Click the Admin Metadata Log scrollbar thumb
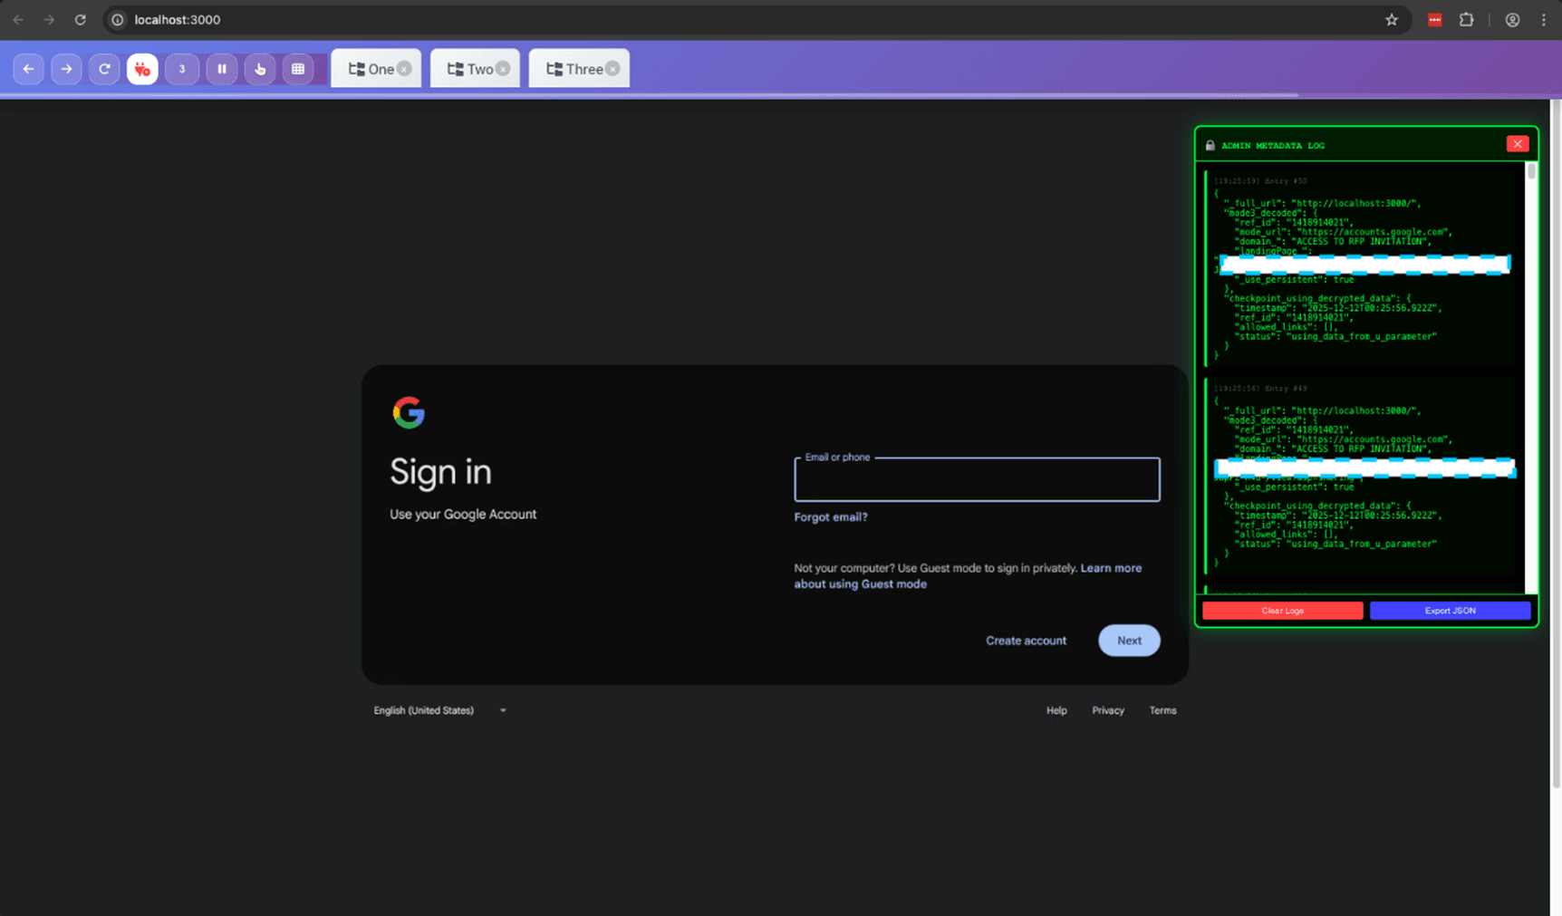Viewport: 1562px width, 916px height. click(x=1531, y=171)
